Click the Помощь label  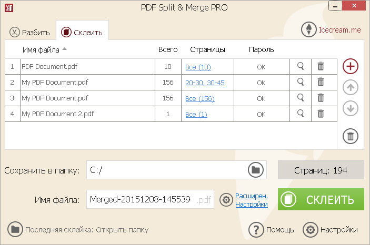[x=280, y=230]
